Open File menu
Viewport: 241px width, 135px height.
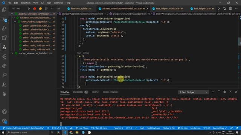pyautogui.click(x=9, y=3)
